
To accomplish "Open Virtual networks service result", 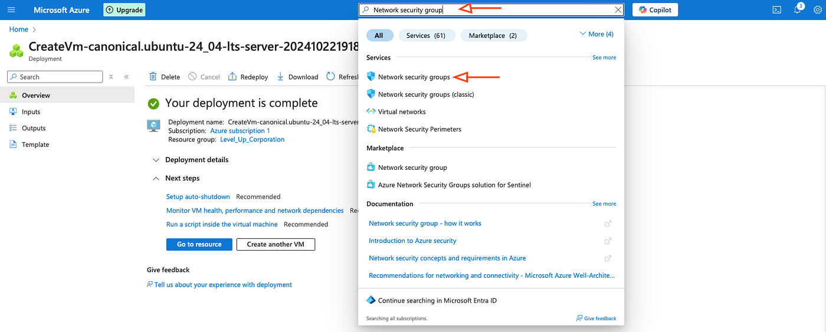I will pos(402,111).
